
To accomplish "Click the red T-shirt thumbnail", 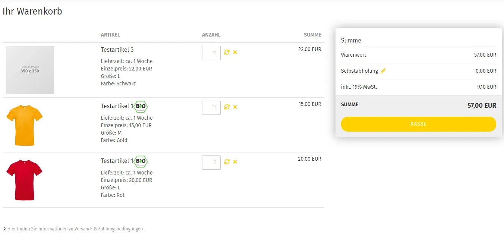I will [x=25, y=180].
